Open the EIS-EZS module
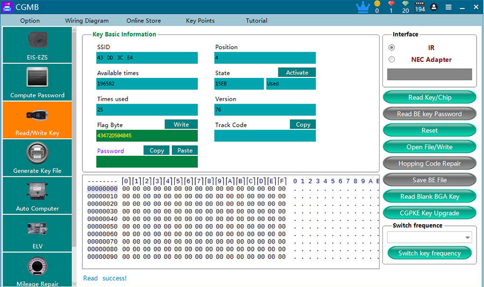Screen dimensions: 484x287 point(37,45)
